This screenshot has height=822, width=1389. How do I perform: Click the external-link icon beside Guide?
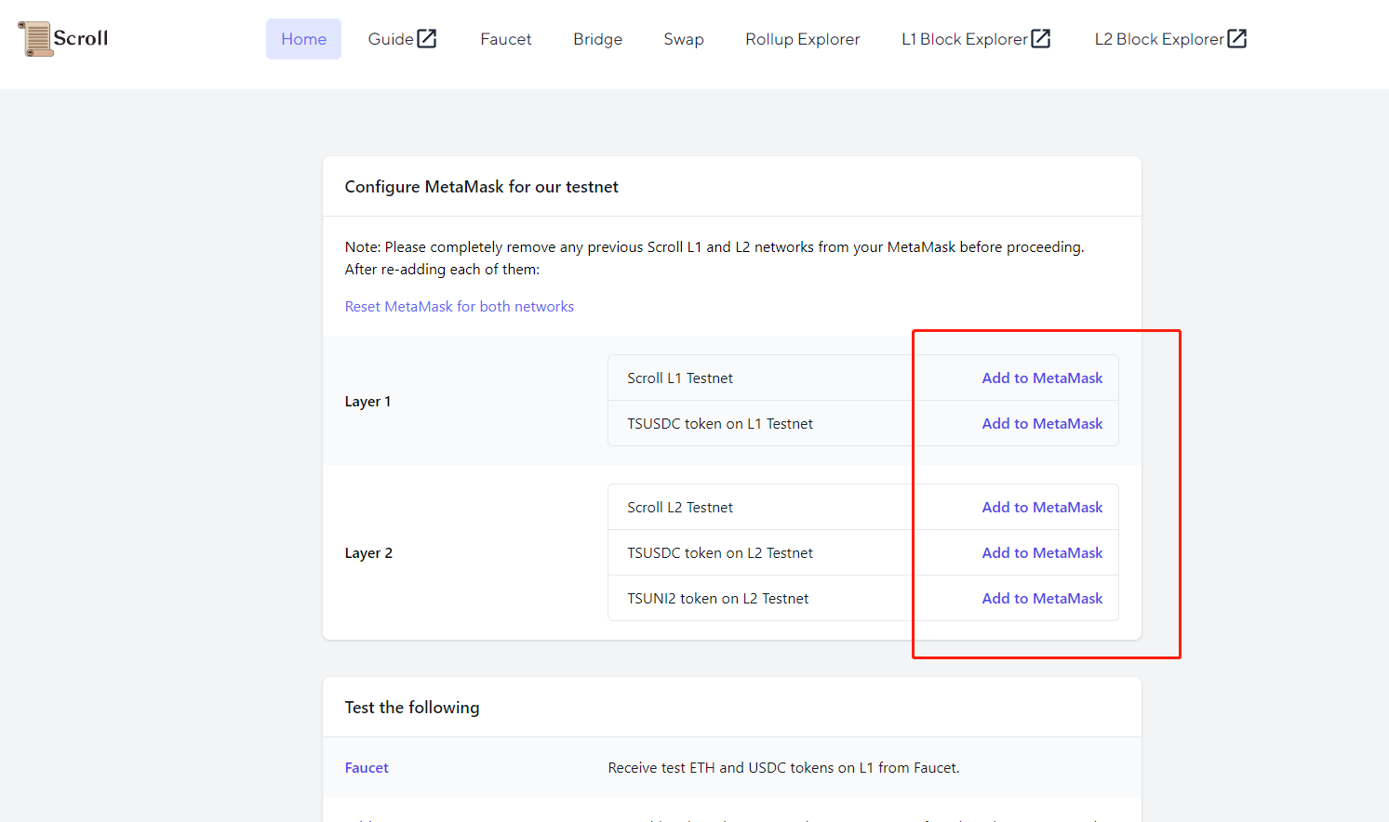[x=427, y=38]
